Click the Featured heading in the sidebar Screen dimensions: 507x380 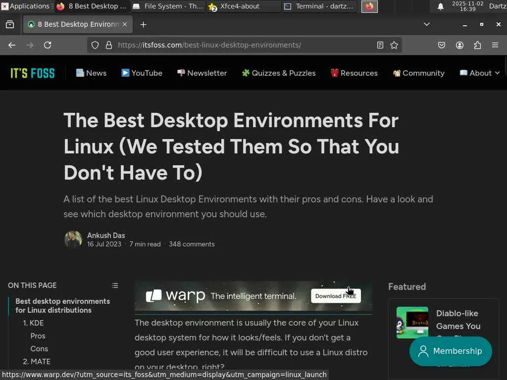407,287
